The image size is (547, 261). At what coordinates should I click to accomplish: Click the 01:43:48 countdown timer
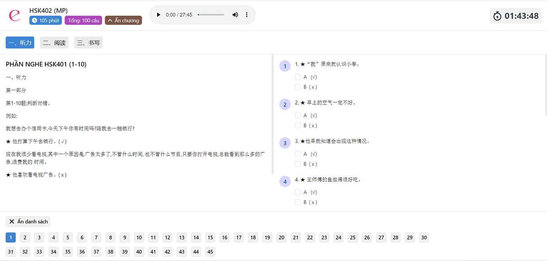522,16
